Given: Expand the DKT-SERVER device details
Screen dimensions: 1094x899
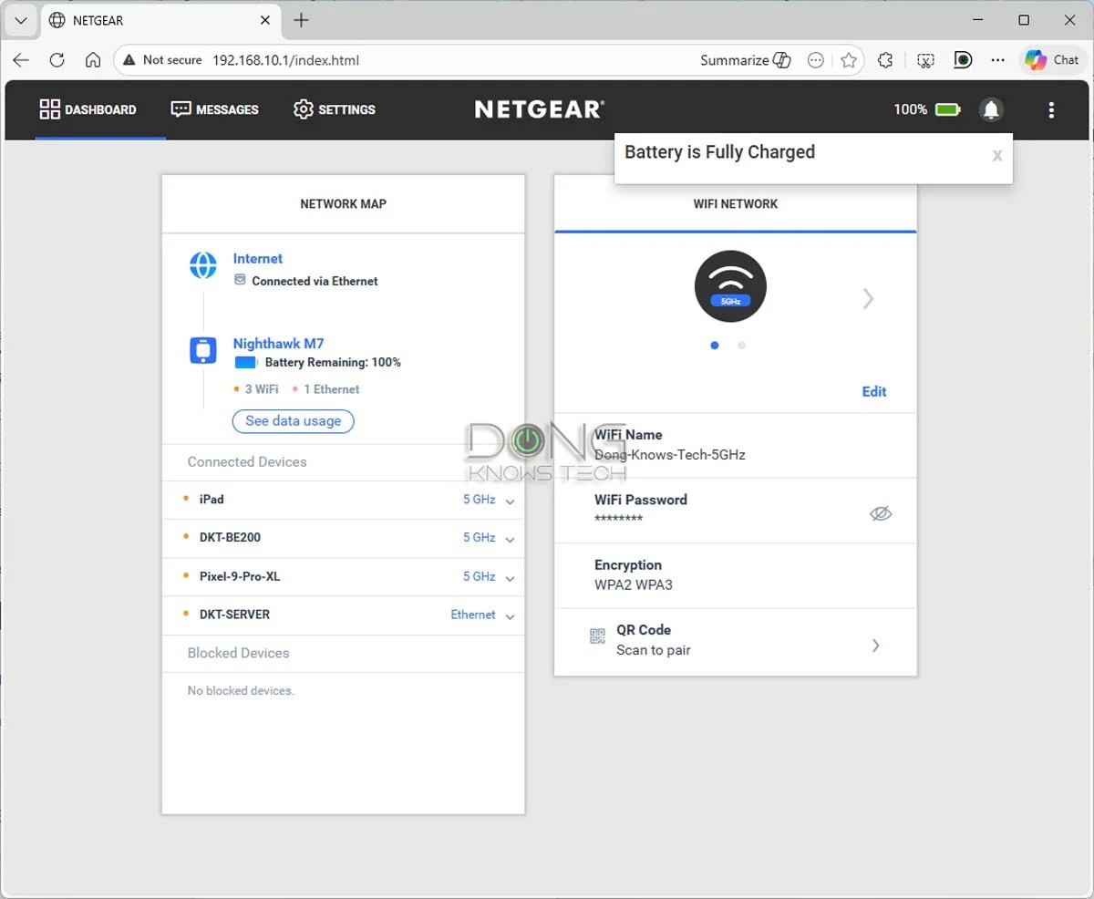Looking at the screenshot, I should tap(510, 615).
